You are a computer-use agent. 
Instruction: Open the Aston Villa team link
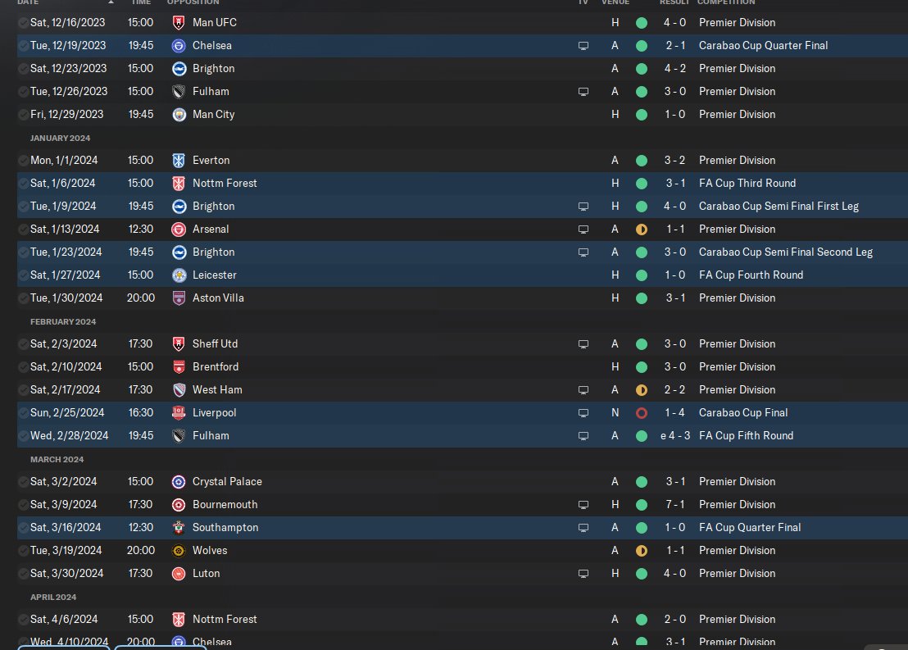pyautogui.click(x=218, y=298)
